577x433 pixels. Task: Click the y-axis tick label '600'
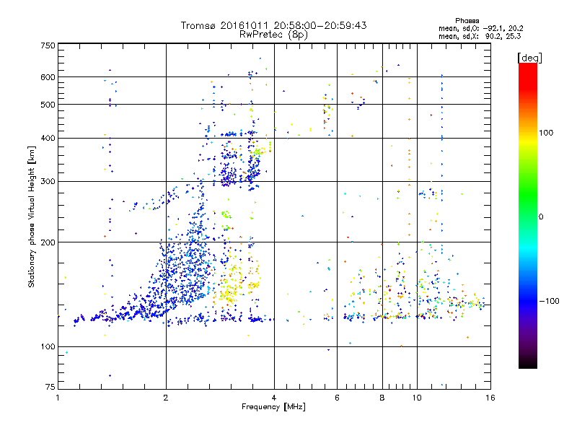pos(48,77)
